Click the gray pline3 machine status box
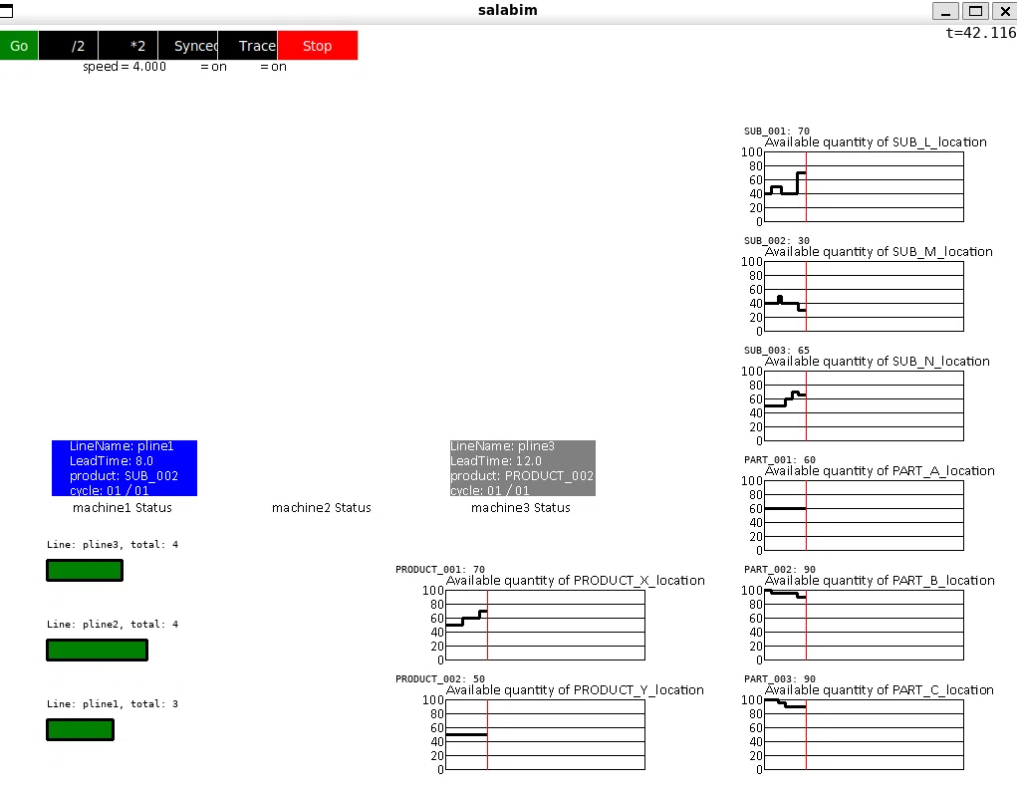Screen dimensions: 1017x789 (x=523, y=468)
